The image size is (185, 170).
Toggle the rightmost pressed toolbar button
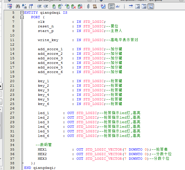(151, 6)
